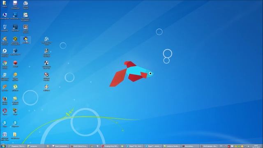The width and height of the screenshot is (263, 148).
Task: Click the system tray clock
Action: 256,146
